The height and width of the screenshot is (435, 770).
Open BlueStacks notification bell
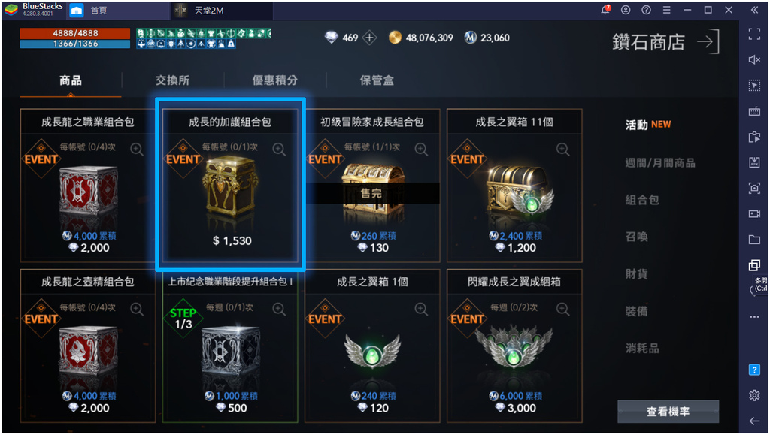point(605,10)
